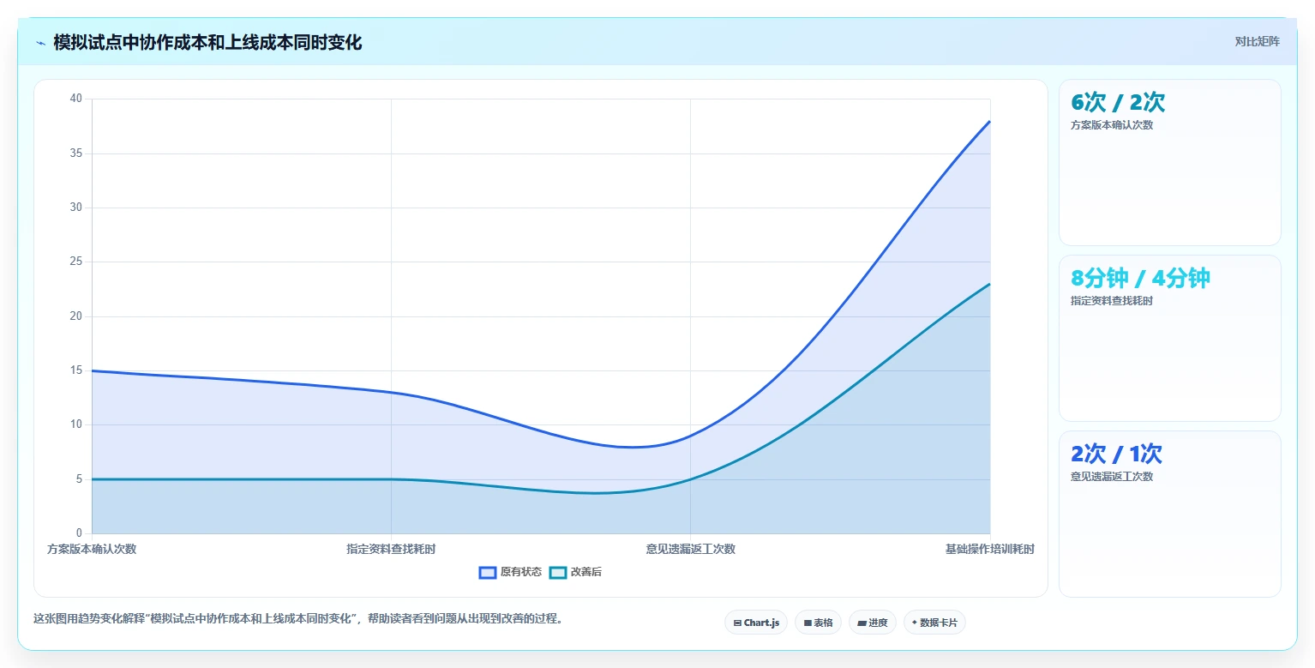Select the Chart.js tag

point(756,623)
